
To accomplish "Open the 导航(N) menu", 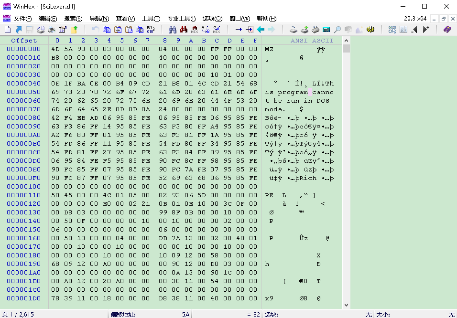I will tap(99, 19).
